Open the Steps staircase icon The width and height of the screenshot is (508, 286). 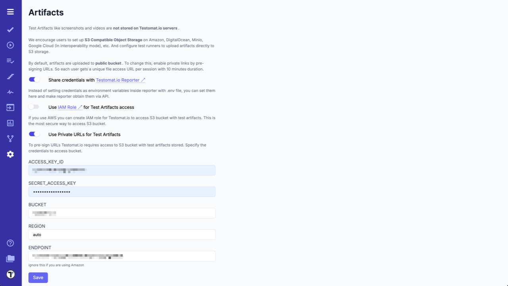click(10, 76)
